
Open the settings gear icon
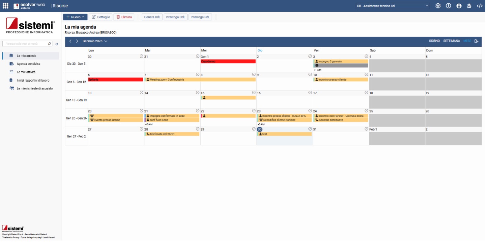pos(438,6)
